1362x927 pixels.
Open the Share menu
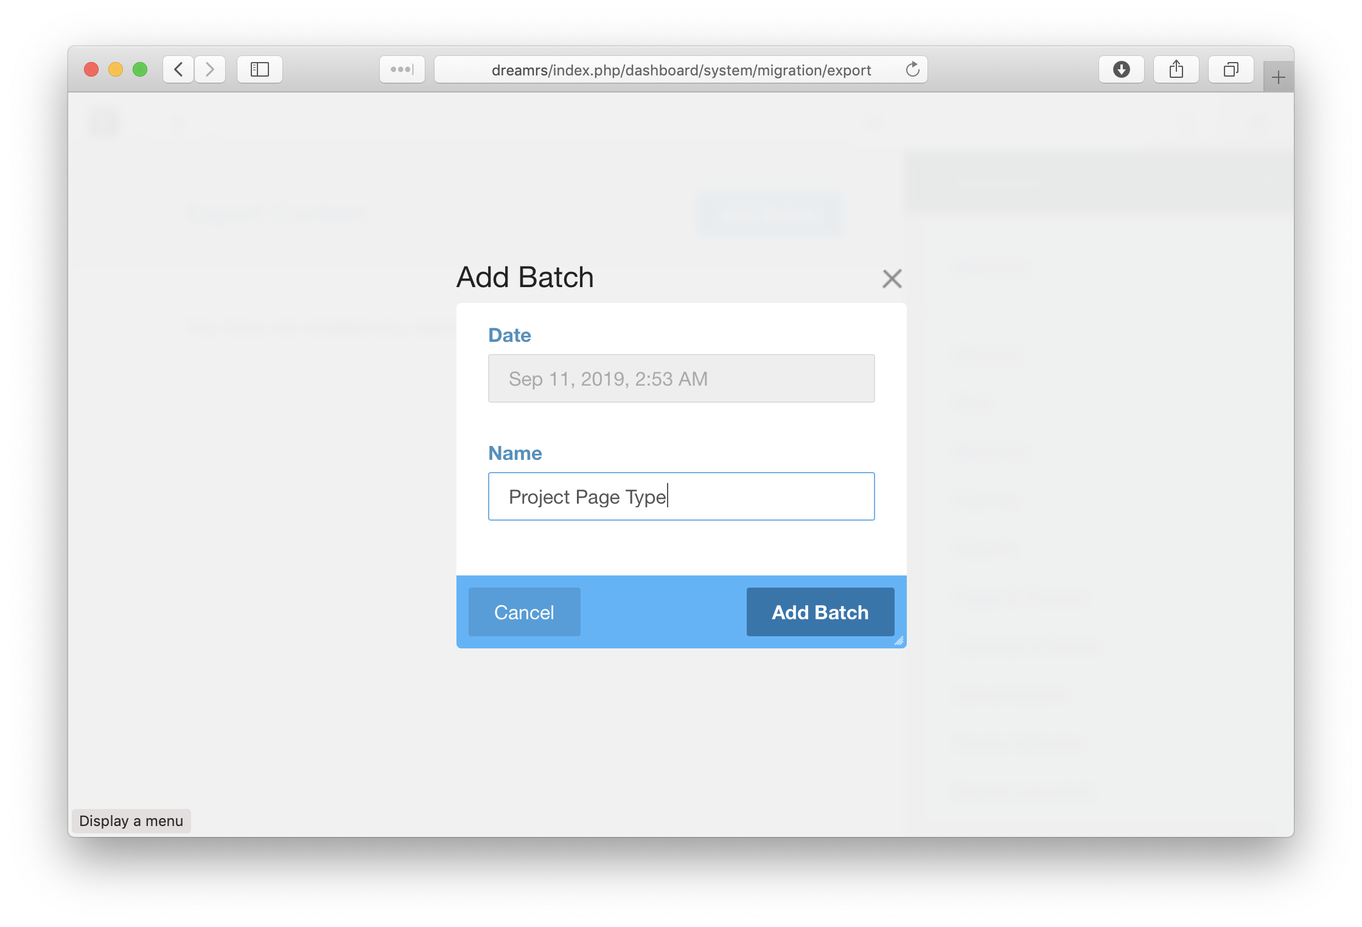(x=1176, y=70)
